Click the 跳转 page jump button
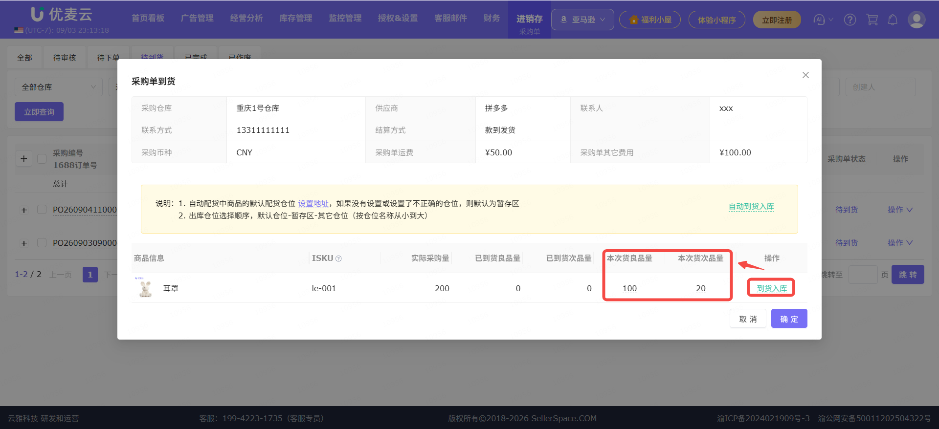The height and width of the screenshot is (429, 939). click(x=908, y=275)
